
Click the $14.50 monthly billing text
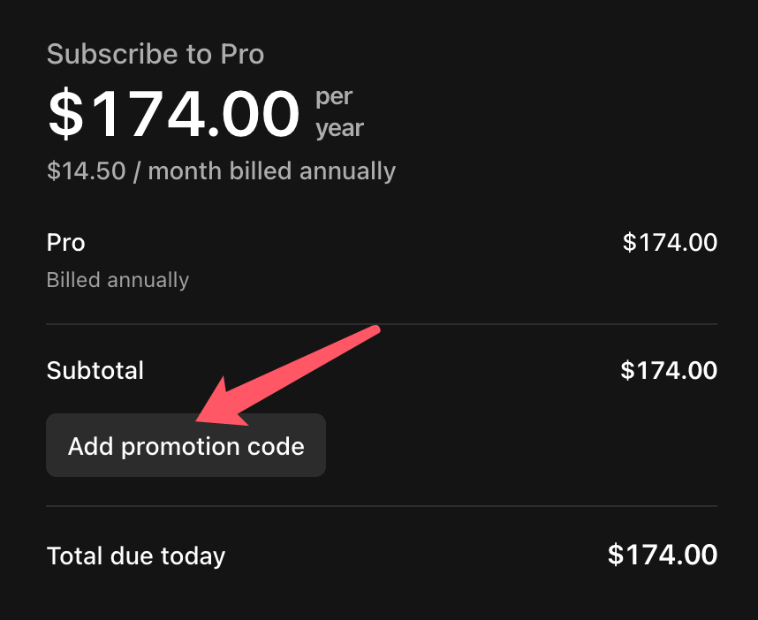click(220, 170)
